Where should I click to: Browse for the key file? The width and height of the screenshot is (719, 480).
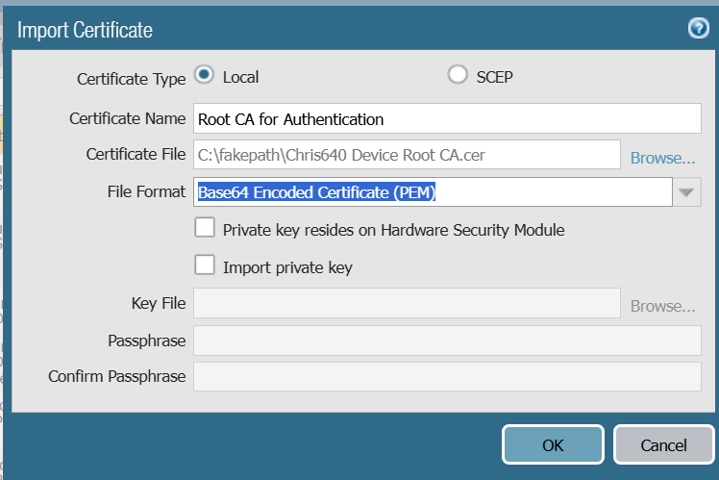(x=662, y=306)
